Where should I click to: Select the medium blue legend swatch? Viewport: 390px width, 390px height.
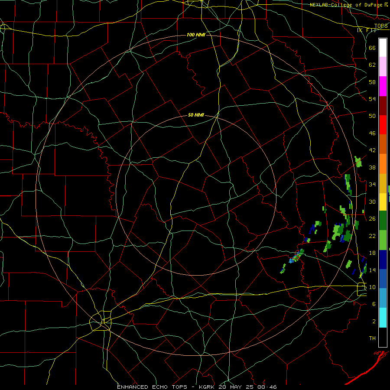click(383, 279)
